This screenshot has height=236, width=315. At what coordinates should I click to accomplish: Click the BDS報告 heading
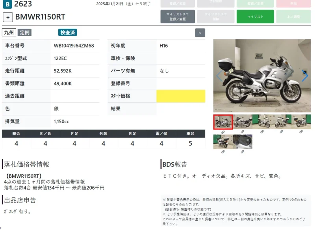[174, 164]
